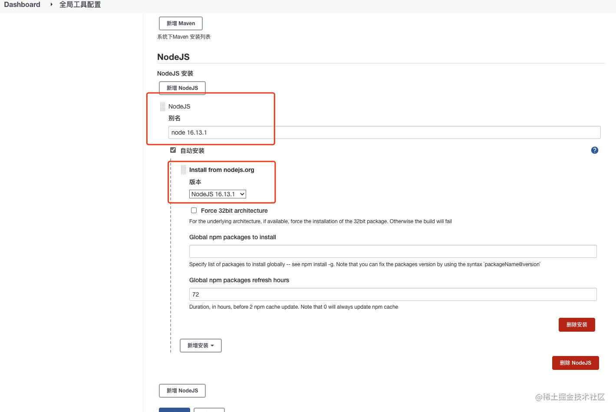Click the blue save button at the bottom

174,410
